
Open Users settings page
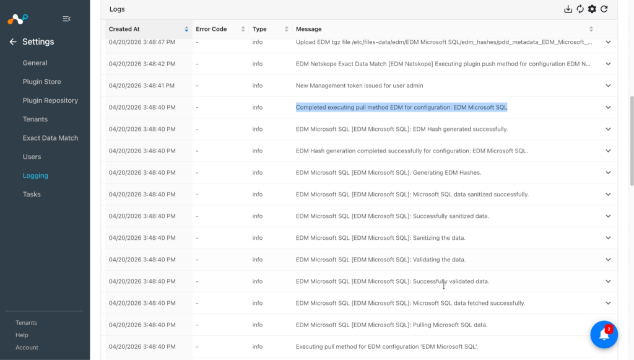(x=32, y=157)
